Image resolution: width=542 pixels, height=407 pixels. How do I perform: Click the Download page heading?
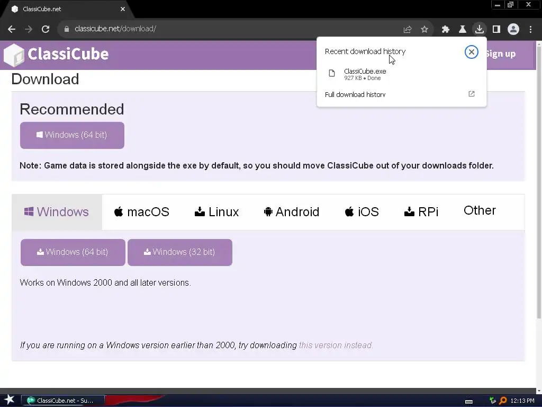pos(46,79)
